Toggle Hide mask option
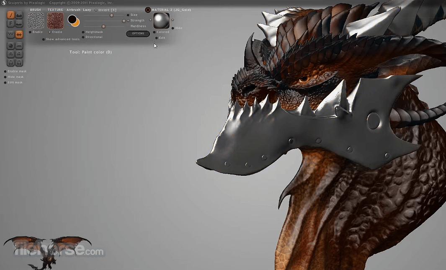This screenshot has height=270, width=446. click(5, 77)
